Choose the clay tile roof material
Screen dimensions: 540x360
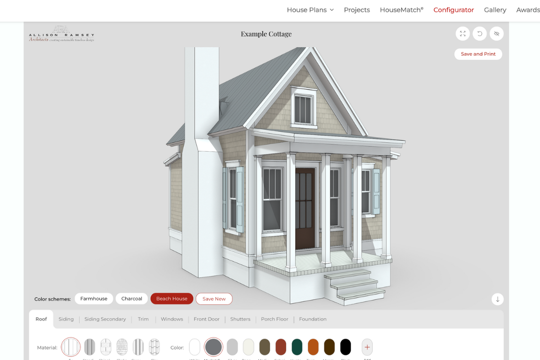(154, 347)
